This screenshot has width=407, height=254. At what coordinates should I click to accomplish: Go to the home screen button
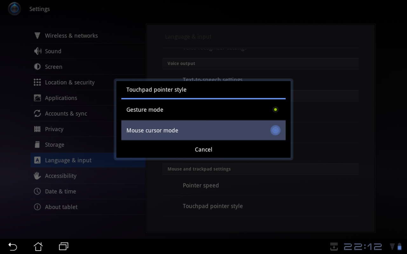coord(38,246)
